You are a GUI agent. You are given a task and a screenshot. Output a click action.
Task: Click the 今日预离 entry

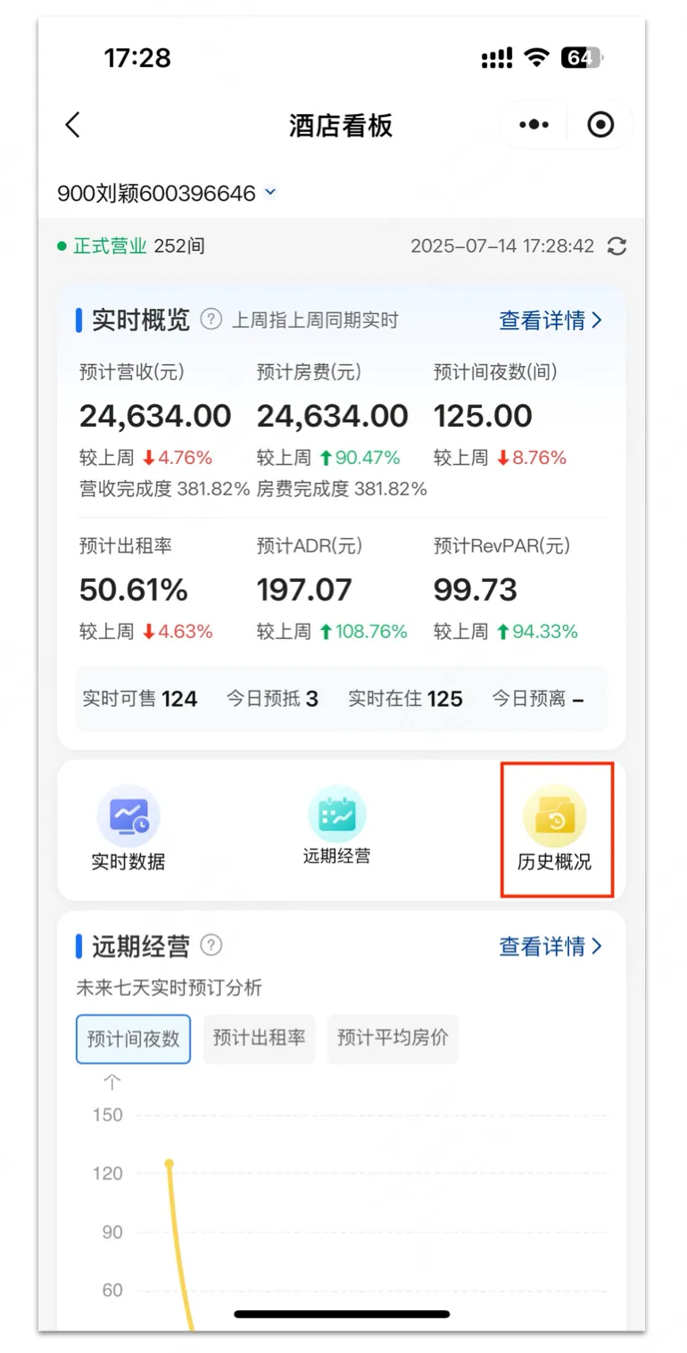coord(538,699)
